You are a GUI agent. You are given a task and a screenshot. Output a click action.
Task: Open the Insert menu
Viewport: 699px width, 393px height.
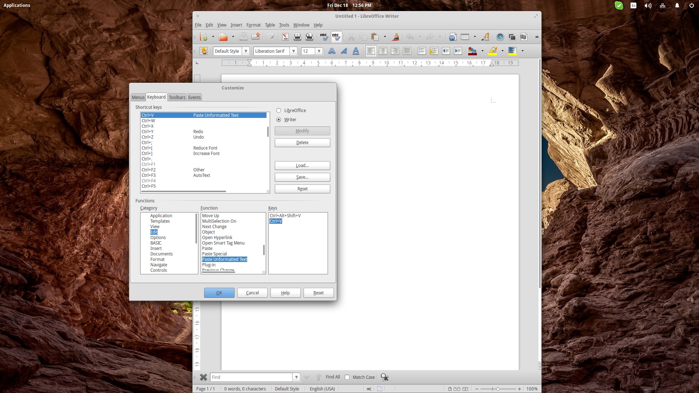[236, 25]
